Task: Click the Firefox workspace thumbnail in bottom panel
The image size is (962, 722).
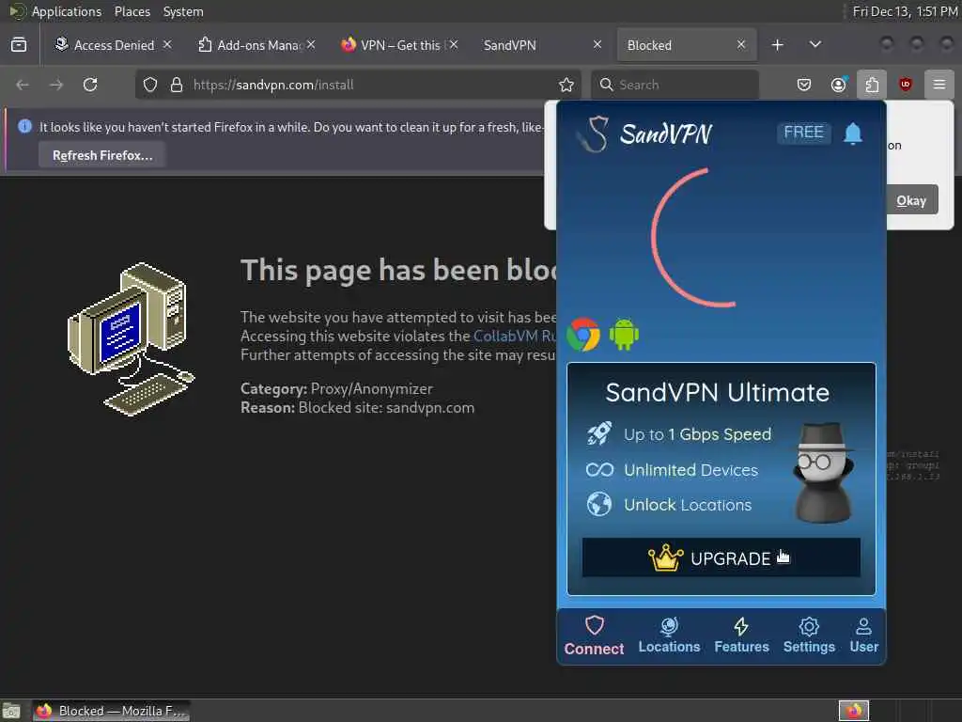Action: tap(854, 711)
